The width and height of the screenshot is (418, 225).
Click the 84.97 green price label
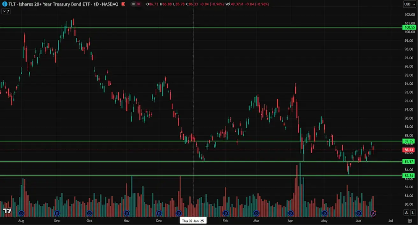pyautogui.click(x=409, y=162)
